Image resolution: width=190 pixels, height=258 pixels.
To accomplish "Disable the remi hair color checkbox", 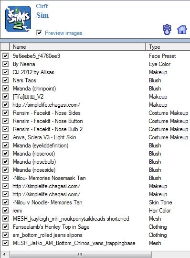I will 5,210.
